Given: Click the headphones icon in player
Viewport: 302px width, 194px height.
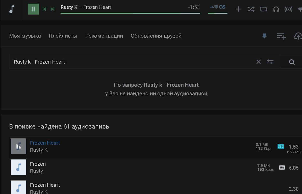Looking at the screenshot, I should tap(276, 9).
